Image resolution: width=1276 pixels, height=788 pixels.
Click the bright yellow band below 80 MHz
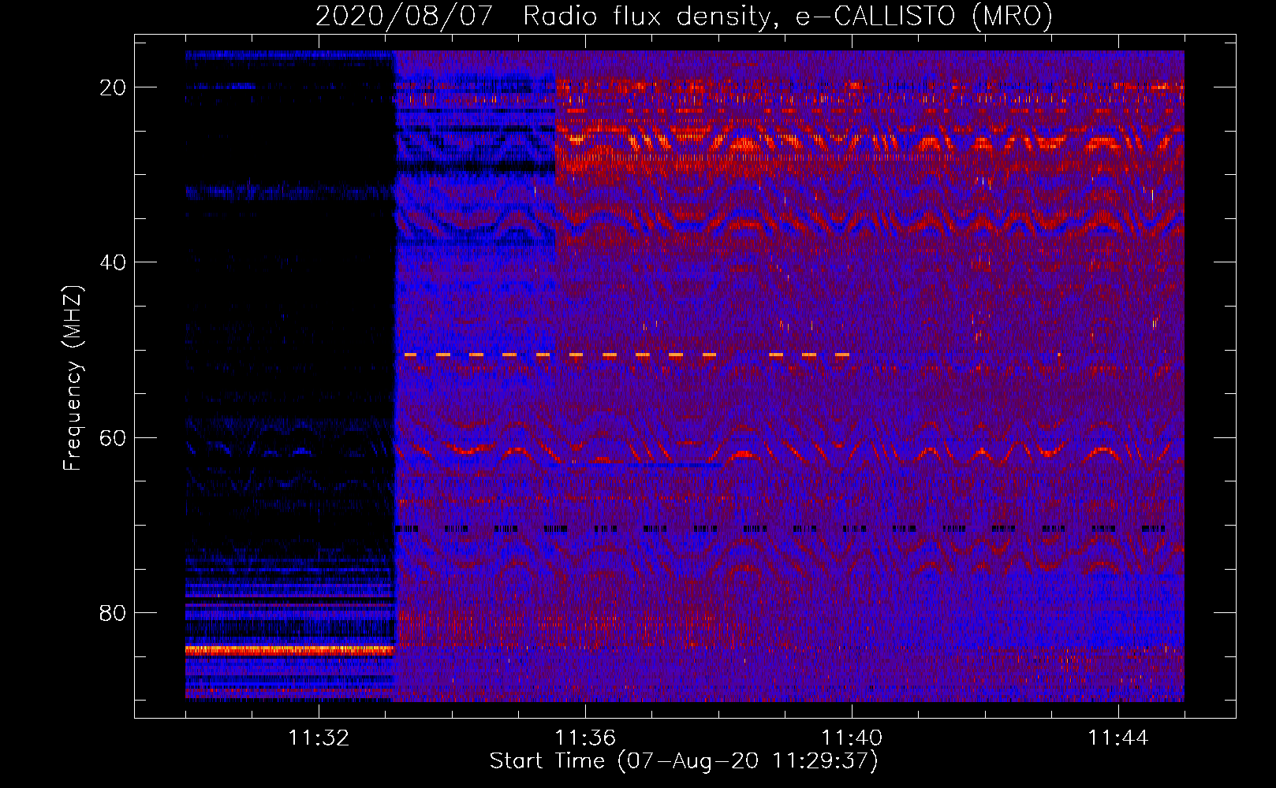(289, 650)
